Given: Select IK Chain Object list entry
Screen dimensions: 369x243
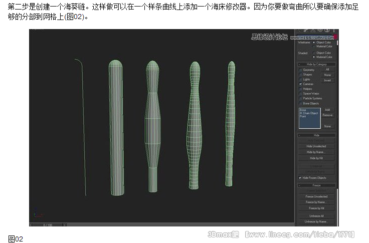Looking at the screenshot, I should click(309, 113).
